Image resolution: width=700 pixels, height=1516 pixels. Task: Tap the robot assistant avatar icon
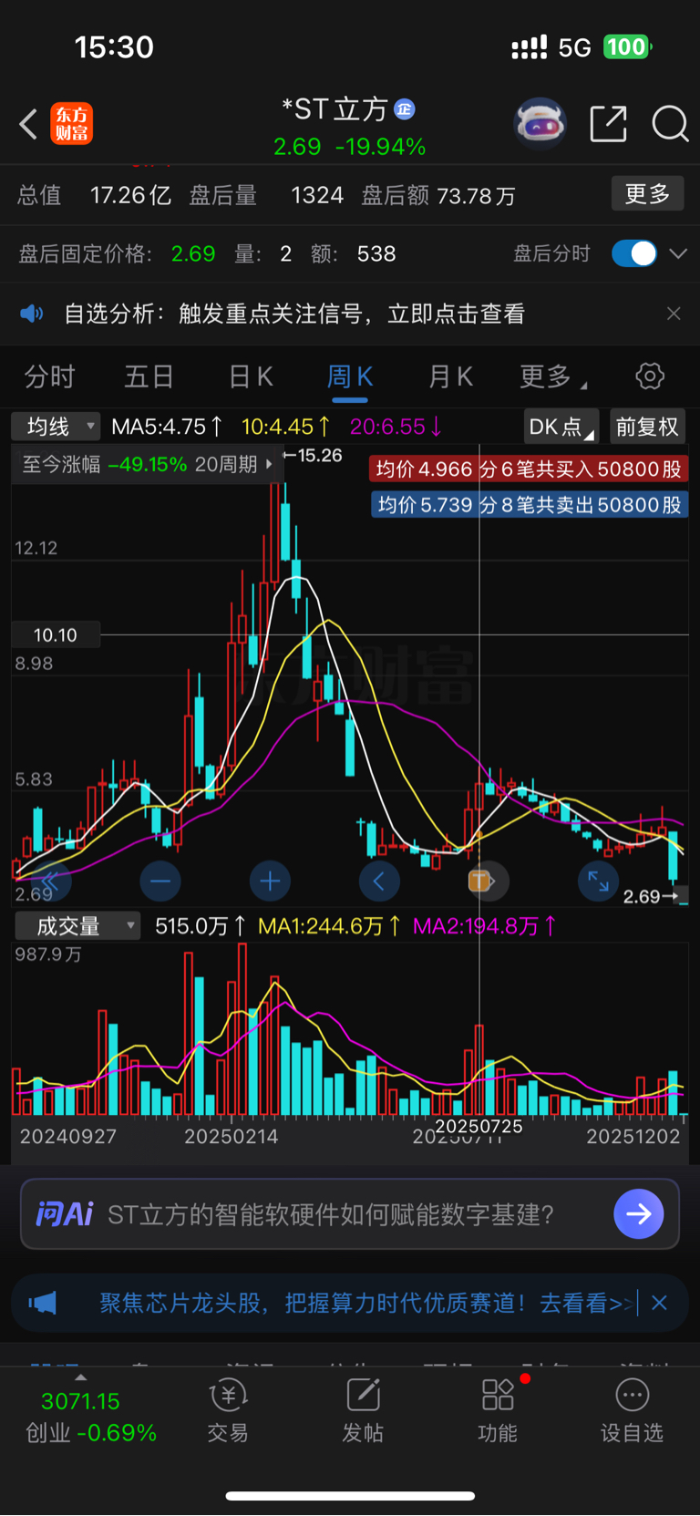tap(540, 123)
